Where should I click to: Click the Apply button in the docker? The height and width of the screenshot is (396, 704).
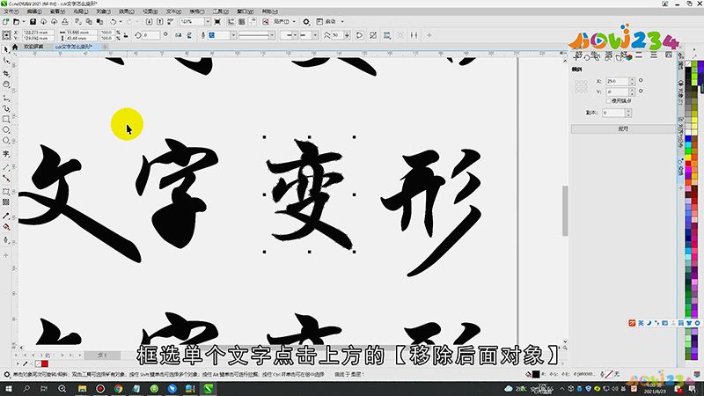(623, 128)
